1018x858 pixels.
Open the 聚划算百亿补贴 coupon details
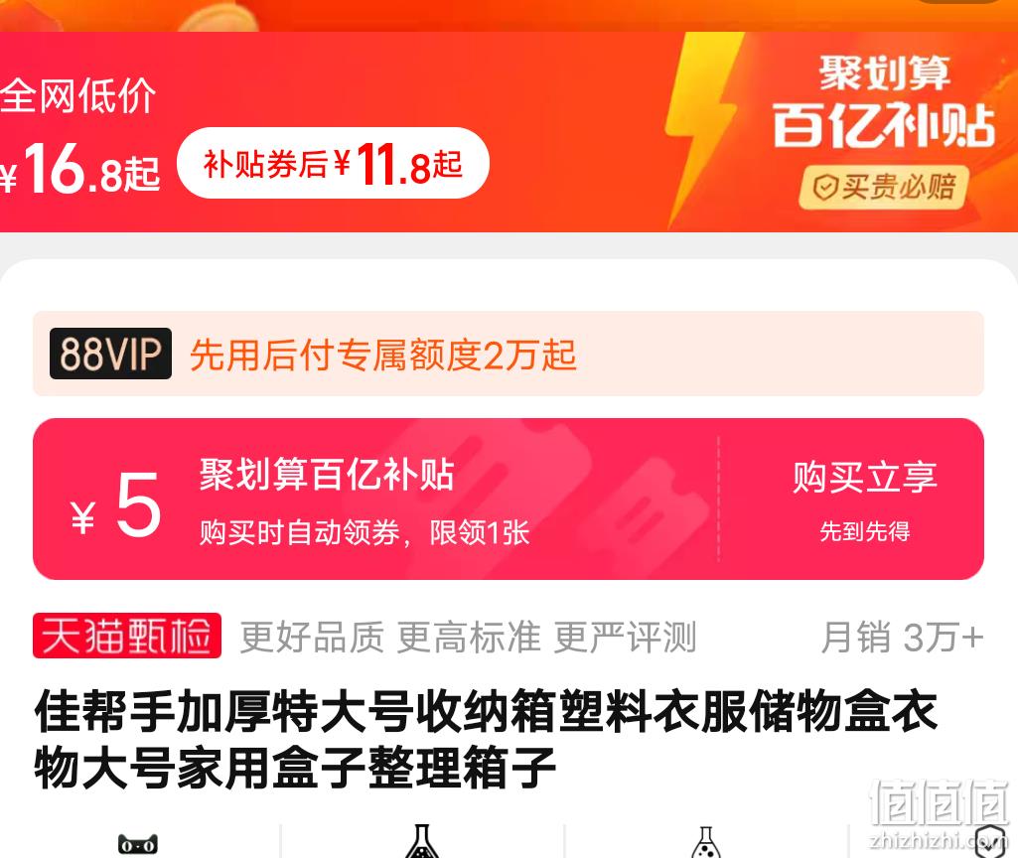click(327, 474)
